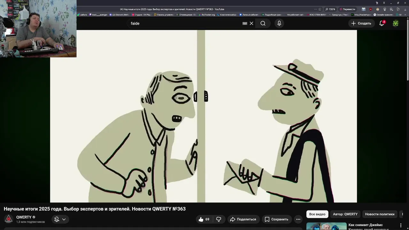Click the Поделиться share button
The width and height of the screenshot is (409, 230).
click(243, 219)
